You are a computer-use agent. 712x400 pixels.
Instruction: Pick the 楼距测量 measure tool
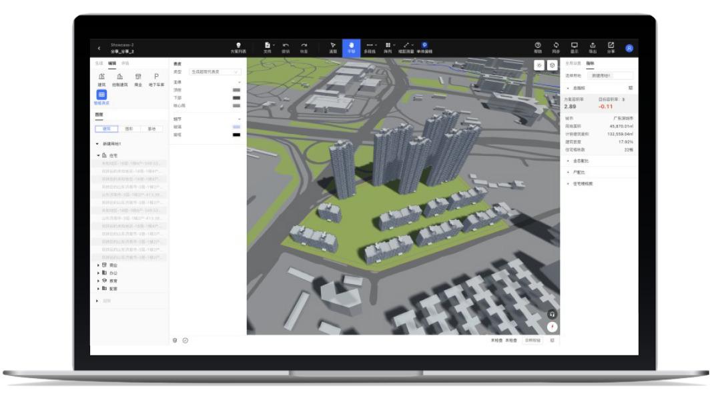pyautogui.click(x=406, y=45)
